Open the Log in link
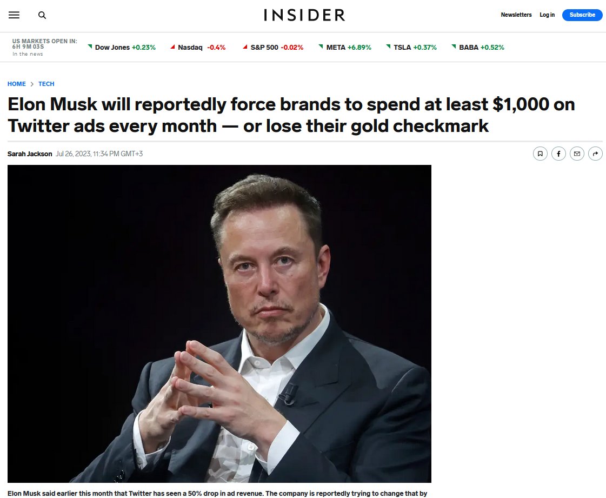Image resolution: width=606 pixels, height=498 pixels. pyautogui.click(x=547, y=15)
